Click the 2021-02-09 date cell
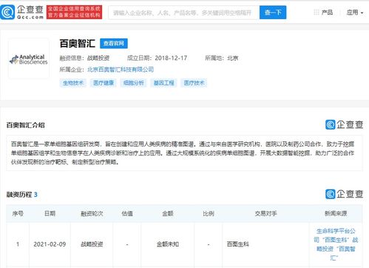 tap(50, 244)
